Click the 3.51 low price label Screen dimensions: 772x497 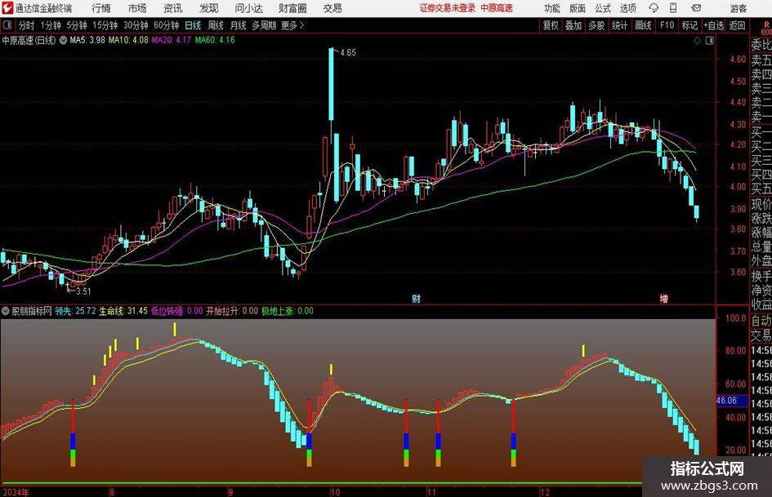(83, 291)
